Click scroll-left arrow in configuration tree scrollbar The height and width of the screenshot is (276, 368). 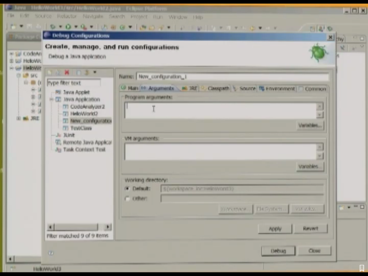50,227
